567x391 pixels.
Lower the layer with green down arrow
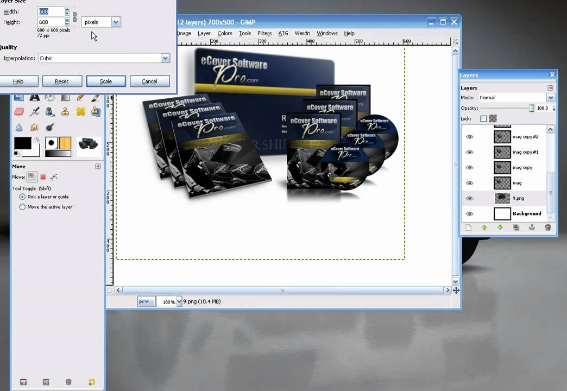pyautogui.click(x=500, y=228)
